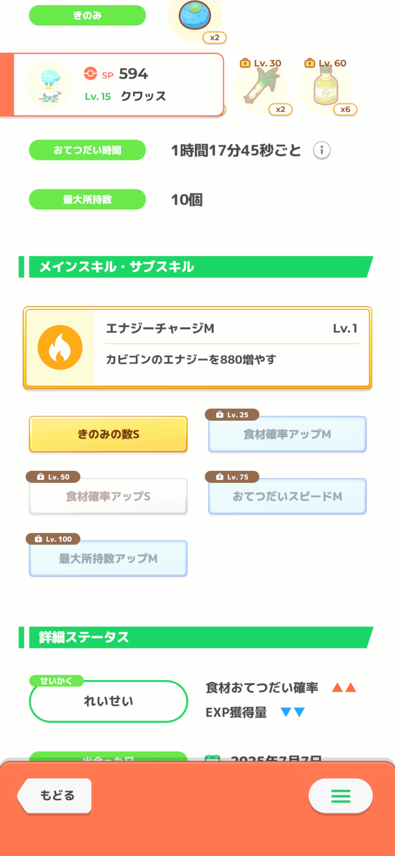Tap locked 最大所持数アップM skill
The height and width of the screenshot is (856, 395).
click(x=108, y=558)
